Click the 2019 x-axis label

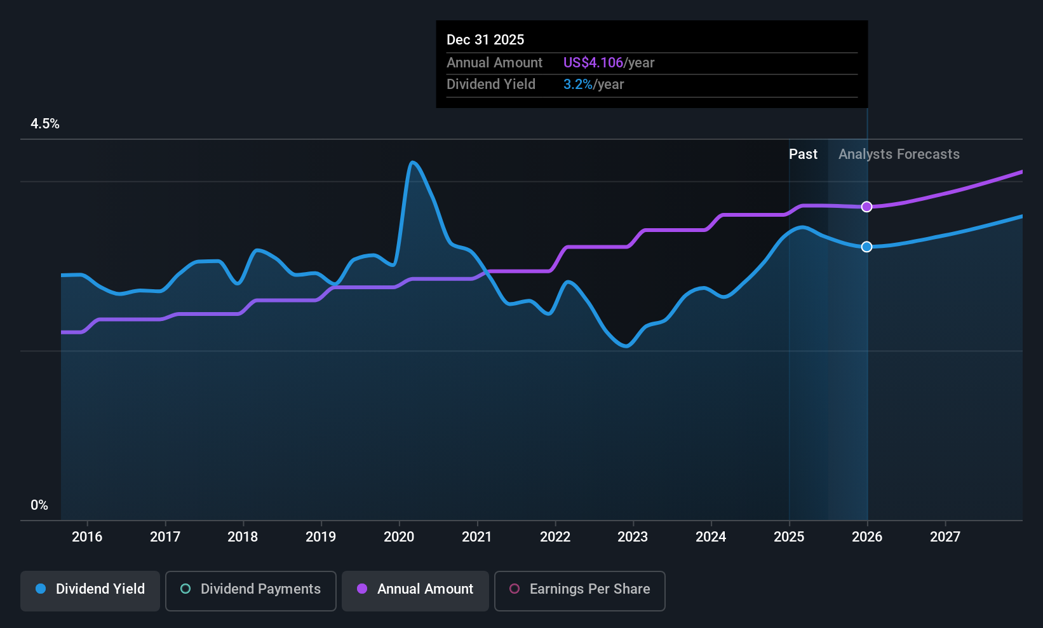pyautogui.click(x=321, y=536)
